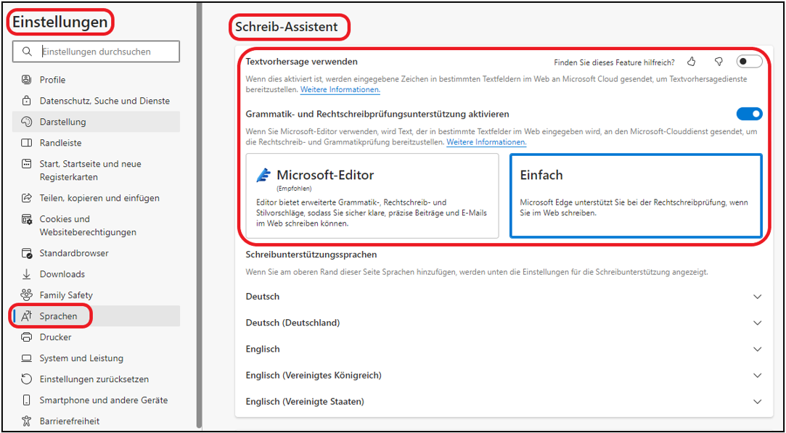This screenshot has width=786, height=433.
Task: Click the Datenschutz lock icon
Action: (x=27, y=101)
